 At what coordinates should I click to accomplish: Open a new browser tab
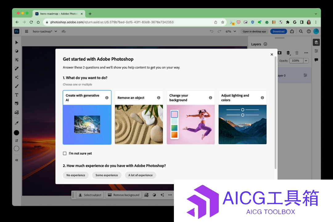click(90, 14)
